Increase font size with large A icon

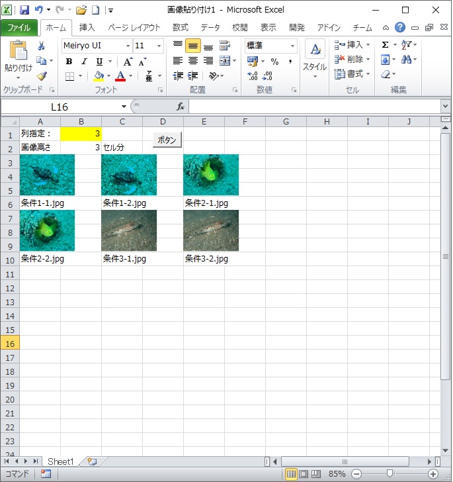pyautogui.click(x=128, y=62)
